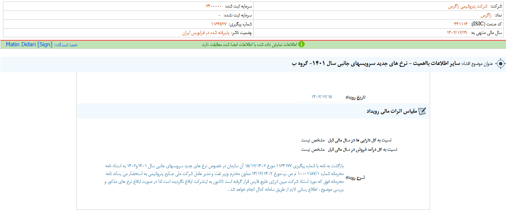Click the symbol value زاگرس
Screen dimensions: 506x222
[485, 15]
